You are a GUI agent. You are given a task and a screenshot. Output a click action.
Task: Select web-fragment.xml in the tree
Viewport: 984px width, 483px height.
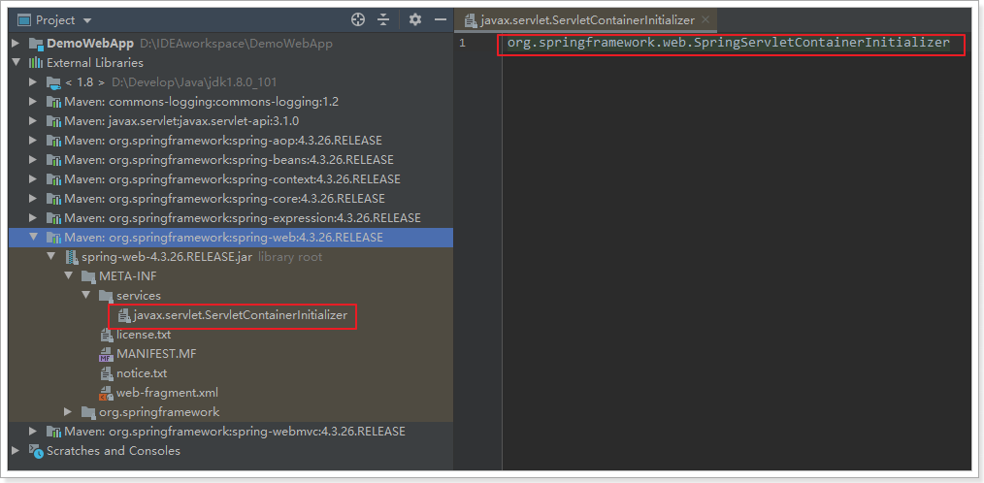pyautogui.click(x=168, y=394)
